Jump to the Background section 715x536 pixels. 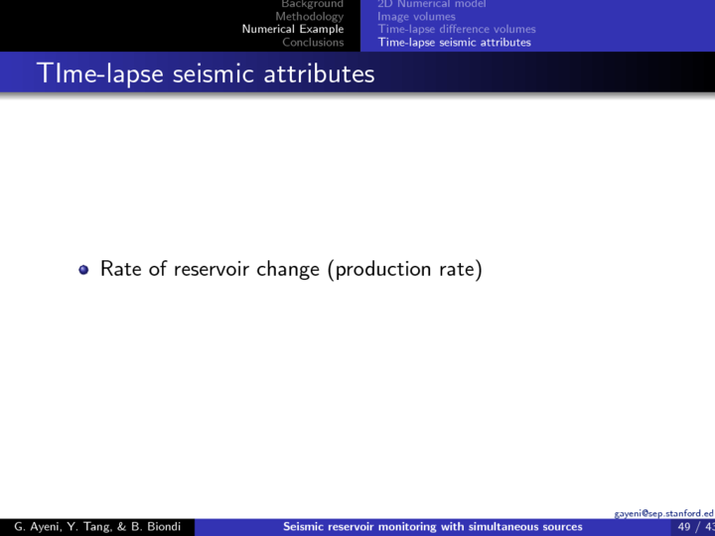pyautogui.click(x=312, y=5)
